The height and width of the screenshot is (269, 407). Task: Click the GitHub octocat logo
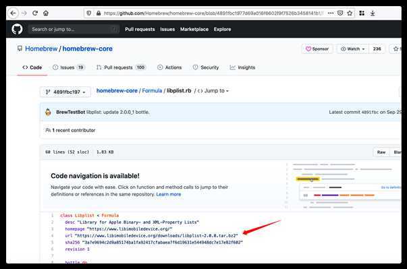click(17, 29)
